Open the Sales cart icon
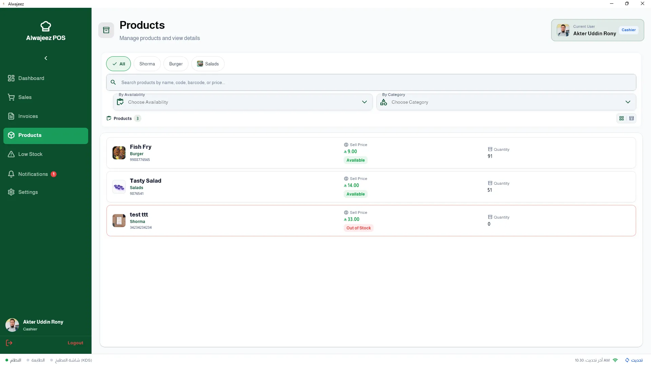Image resolution: width=651 pixels, height=366 pixels. (11, 97)
